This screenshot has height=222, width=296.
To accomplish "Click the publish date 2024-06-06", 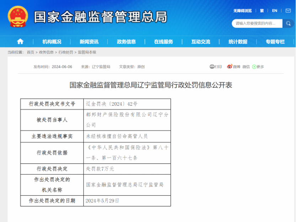I will (x=62, y=67).
